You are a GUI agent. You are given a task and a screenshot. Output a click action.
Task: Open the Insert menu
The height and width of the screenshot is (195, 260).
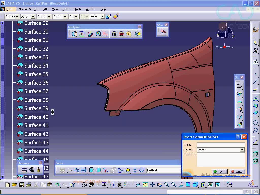coord(66,9)
